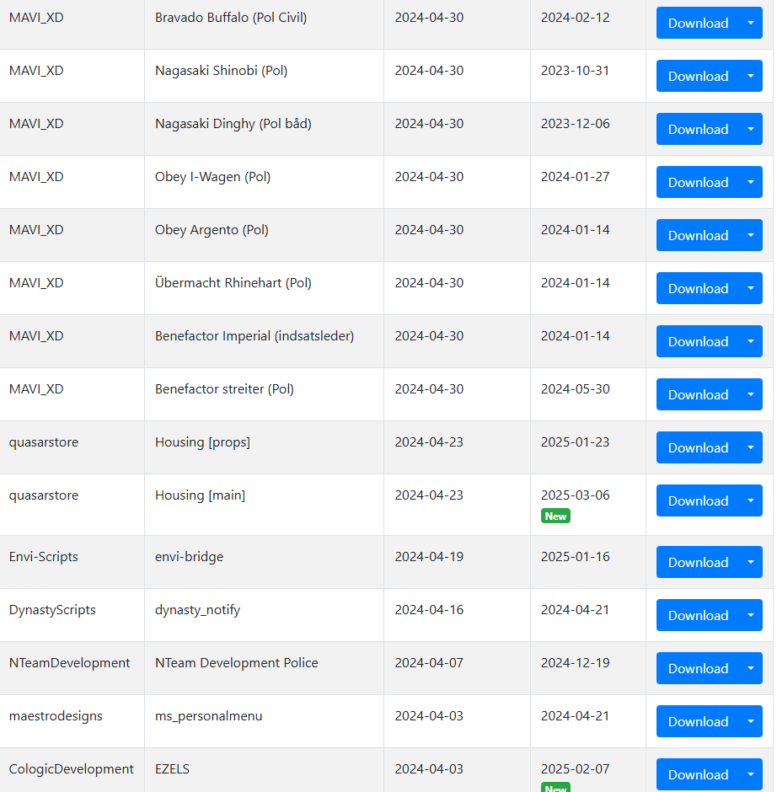Open dropdown arrow for Nagasaki Shinobi (Pol)
Image resolution: width=777 pixels, height=792 pixels.
[x=751, y=76]
